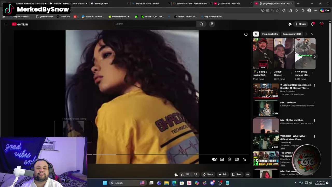Share the video via Share button
The height and width of the screenshot is (187, 332).
click(208, 174)
